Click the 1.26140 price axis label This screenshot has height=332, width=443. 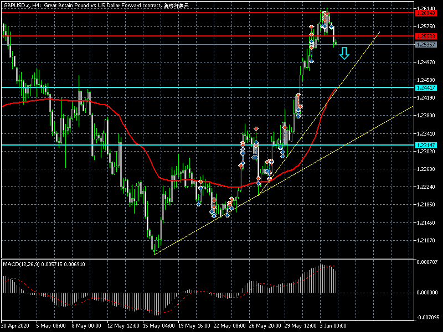pos(426,8)
